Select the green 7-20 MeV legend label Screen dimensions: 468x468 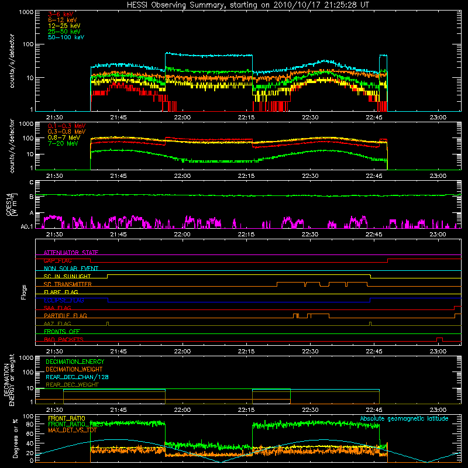[63, 143]
